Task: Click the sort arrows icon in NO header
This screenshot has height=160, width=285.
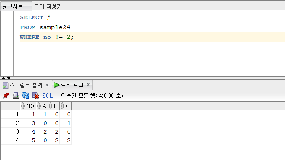Action: point(23,106)
